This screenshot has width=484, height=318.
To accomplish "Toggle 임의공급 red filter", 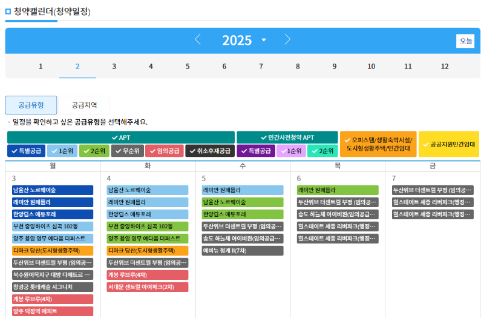I will [x=164, y=151].
